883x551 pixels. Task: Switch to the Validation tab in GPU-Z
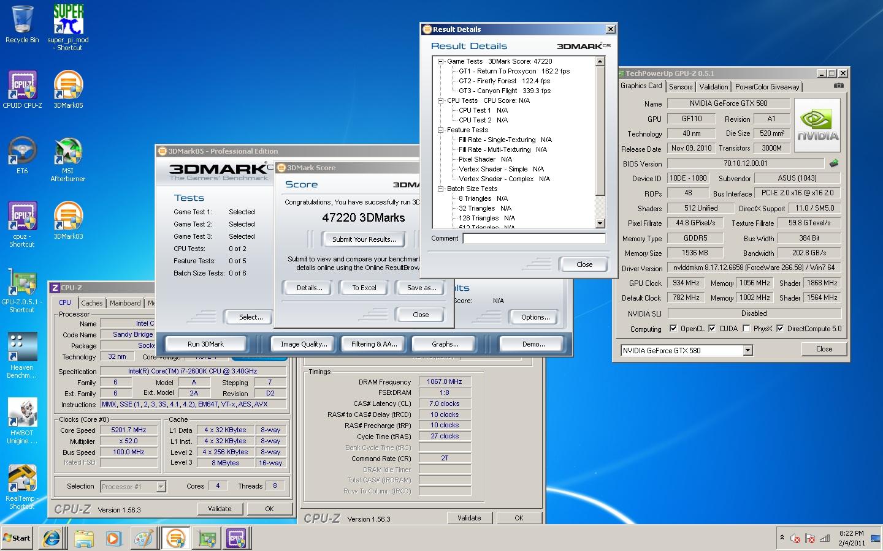714,87
